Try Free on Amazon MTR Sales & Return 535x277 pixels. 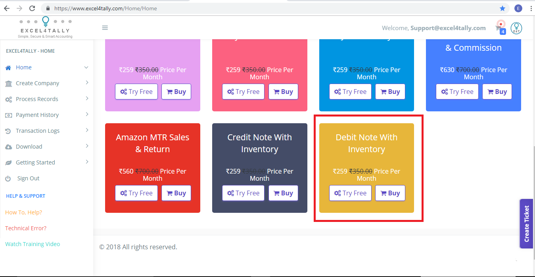point(136,193)
